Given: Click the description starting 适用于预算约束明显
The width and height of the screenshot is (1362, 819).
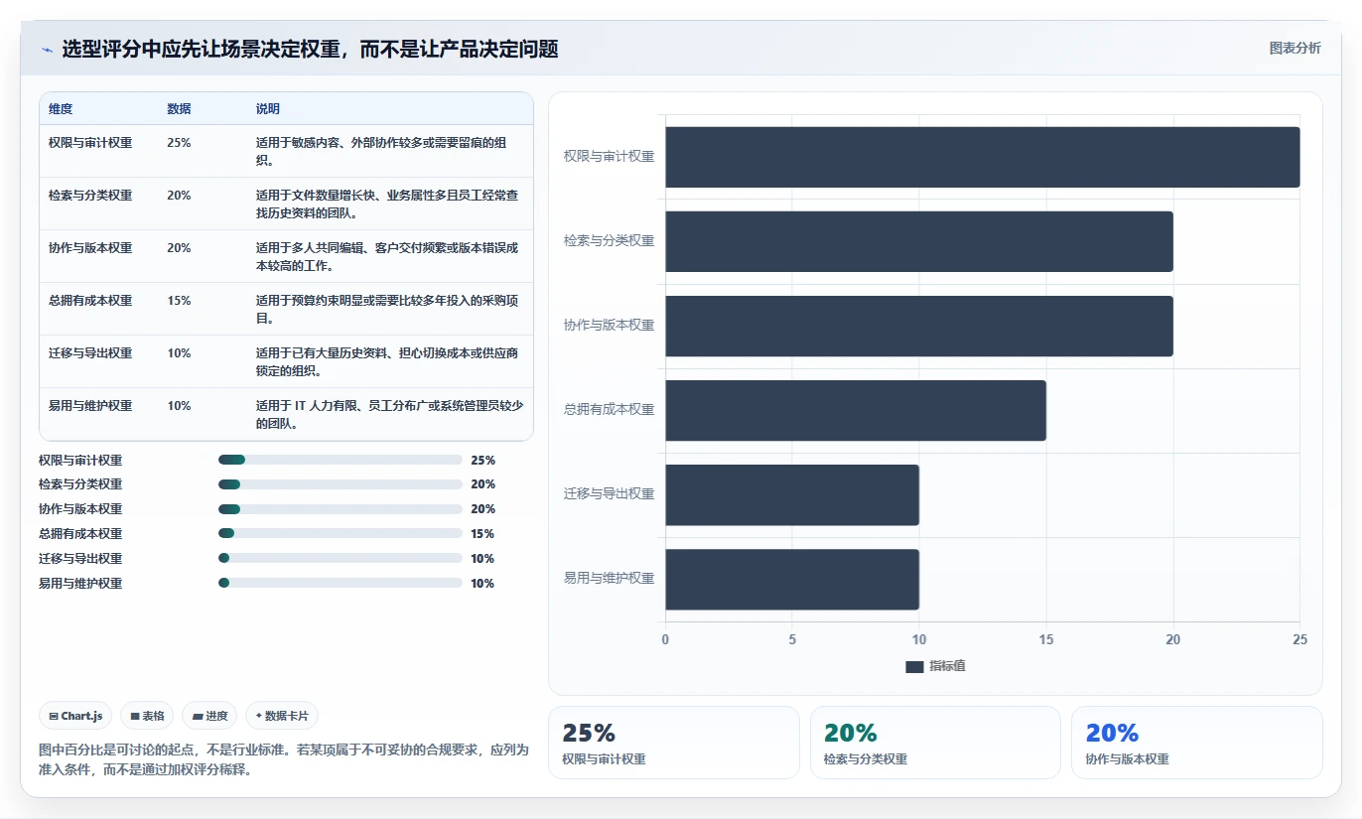Looking at the screenshot, I should pyautogui.click(x=387, y=309).
